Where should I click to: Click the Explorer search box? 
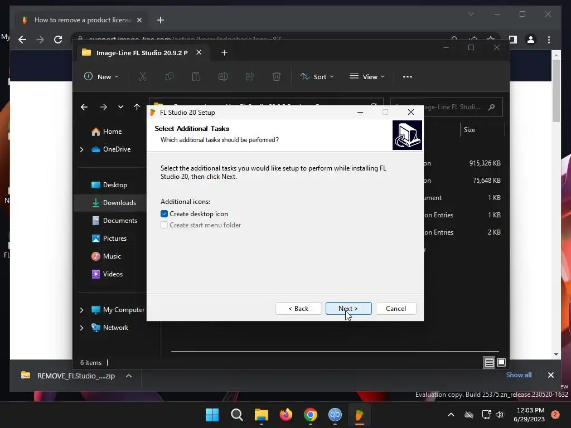[447, 107]
